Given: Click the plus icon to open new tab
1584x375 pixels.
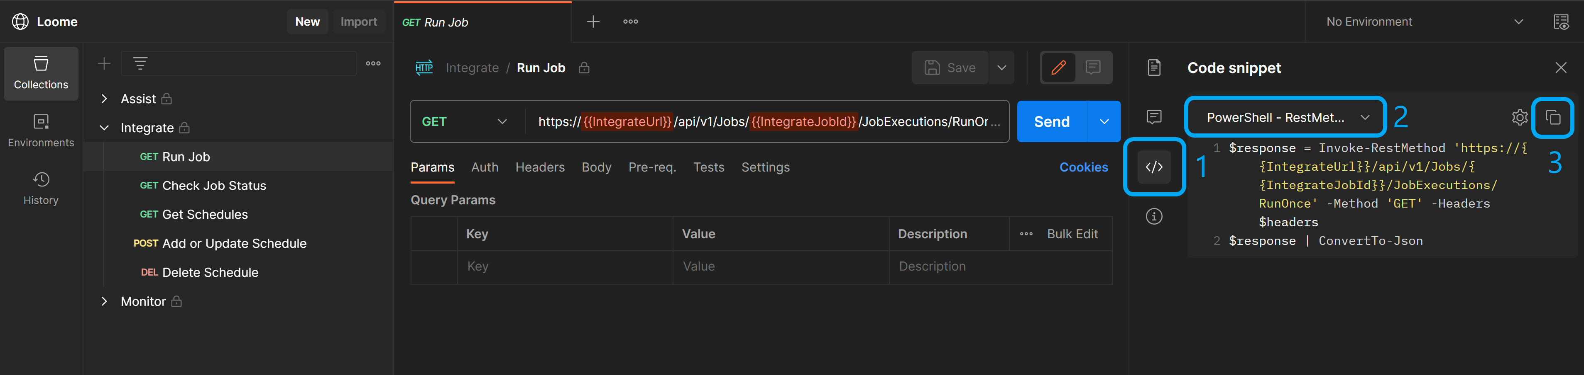Looking at the screenshot, I should [593, 22].
